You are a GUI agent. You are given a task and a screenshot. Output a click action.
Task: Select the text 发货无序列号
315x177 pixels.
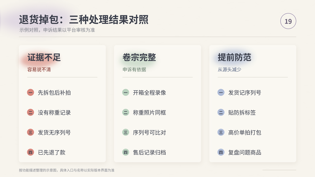pyautogui.click(x=54, y=132)
